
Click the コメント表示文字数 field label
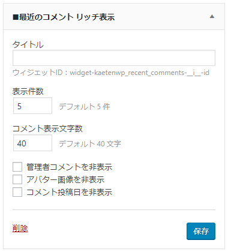(x=47, y=128)
